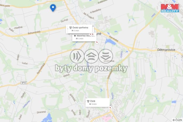
Task: Click the car icon with 9 min
Action: tap(90, 104)
